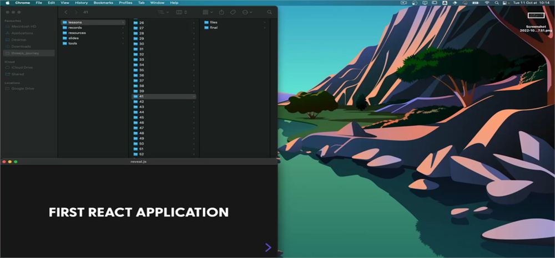
Task: Select the final folder
Action: click(235, 28)
